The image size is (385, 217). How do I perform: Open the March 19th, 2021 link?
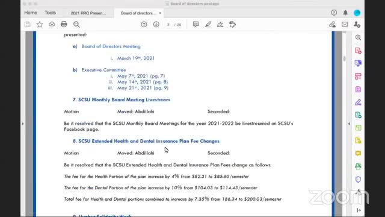136,58
